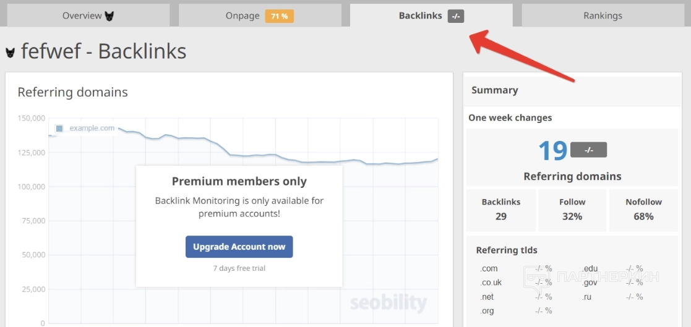Click the seobility watermark logo

[388, 303]
